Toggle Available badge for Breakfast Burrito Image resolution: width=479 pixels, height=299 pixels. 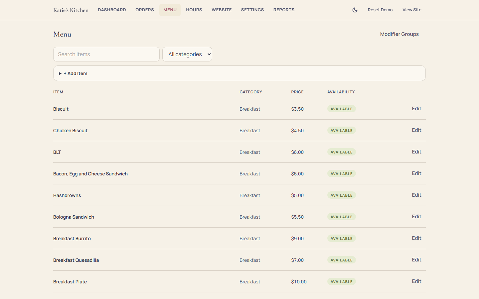342,239
